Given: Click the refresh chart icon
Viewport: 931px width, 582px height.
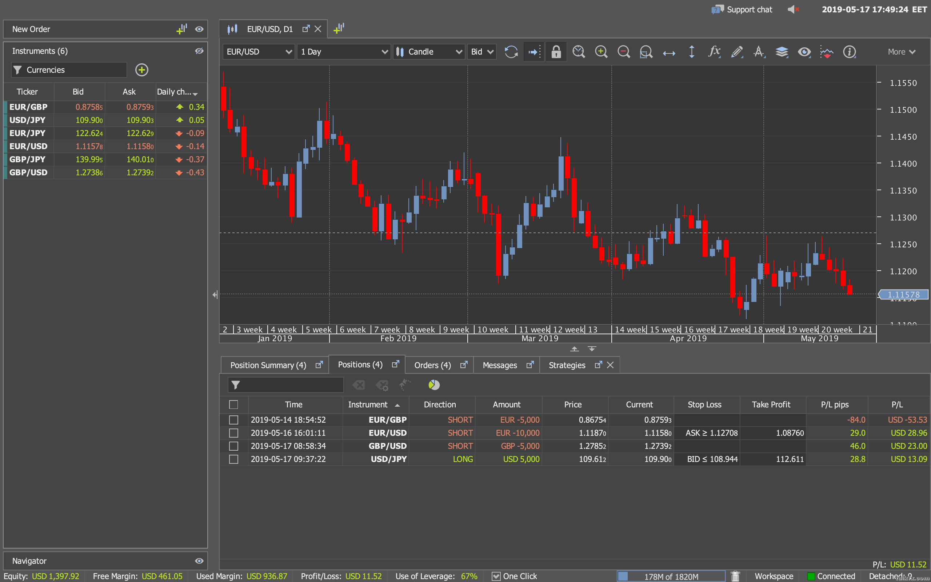Looking at the screenshot, I should (x=511, y=52).
